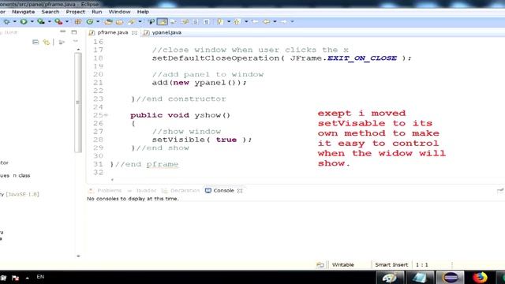Toggle Link with Editor in explorer

(x=47, y=42)
